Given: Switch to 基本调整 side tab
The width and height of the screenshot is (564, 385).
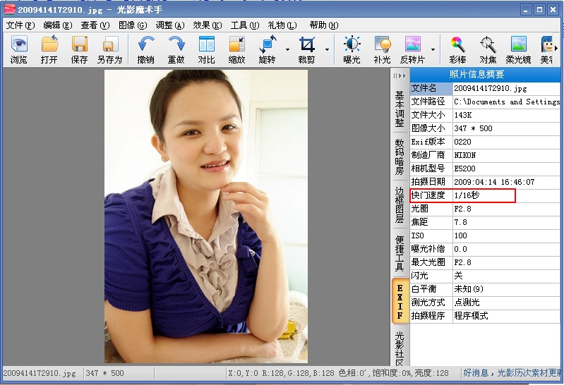Looking at the screenshot, I should click(400, 109).
